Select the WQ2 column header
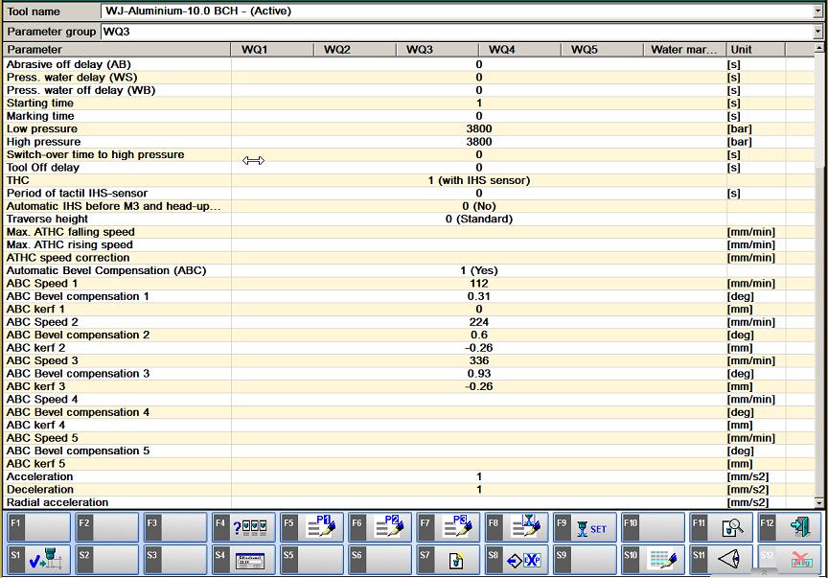This screenshot has height=578, width=828. (355, 50)
